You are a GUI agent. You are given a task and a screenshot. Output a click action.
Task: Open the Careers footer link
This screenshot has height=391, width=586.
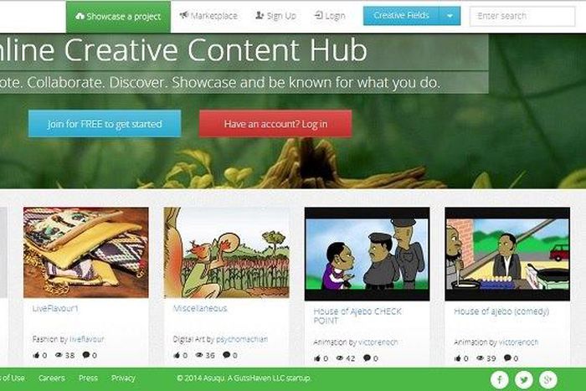[x=52, y=378]
